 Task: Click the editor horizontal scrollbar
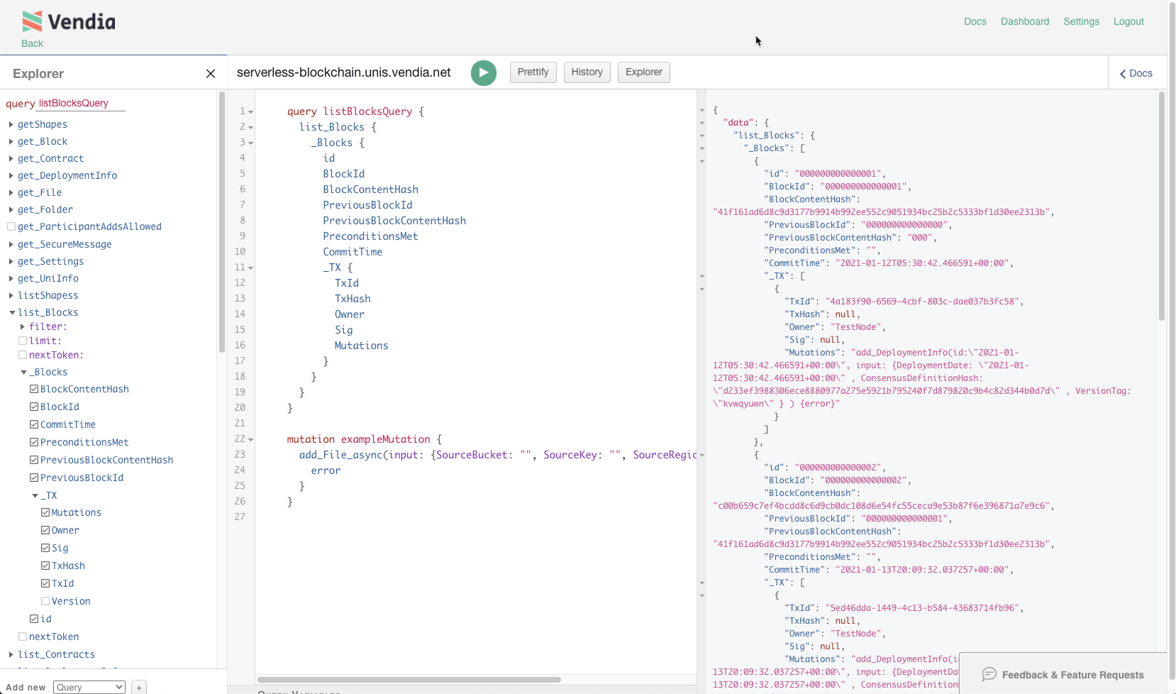[x=409, y=680]
